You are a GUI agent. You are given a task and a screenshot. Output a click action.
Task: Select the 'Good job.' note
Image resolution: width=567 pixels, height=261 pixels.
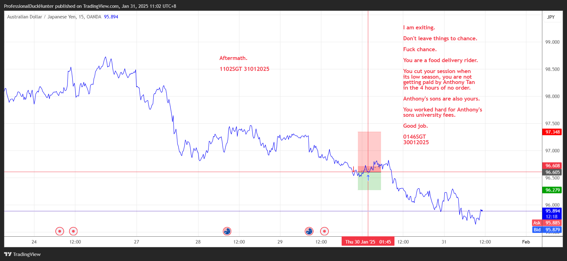[x=415, y=126]
